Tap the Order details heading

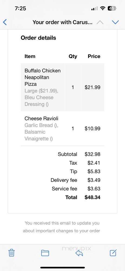(x=38, y=38)
